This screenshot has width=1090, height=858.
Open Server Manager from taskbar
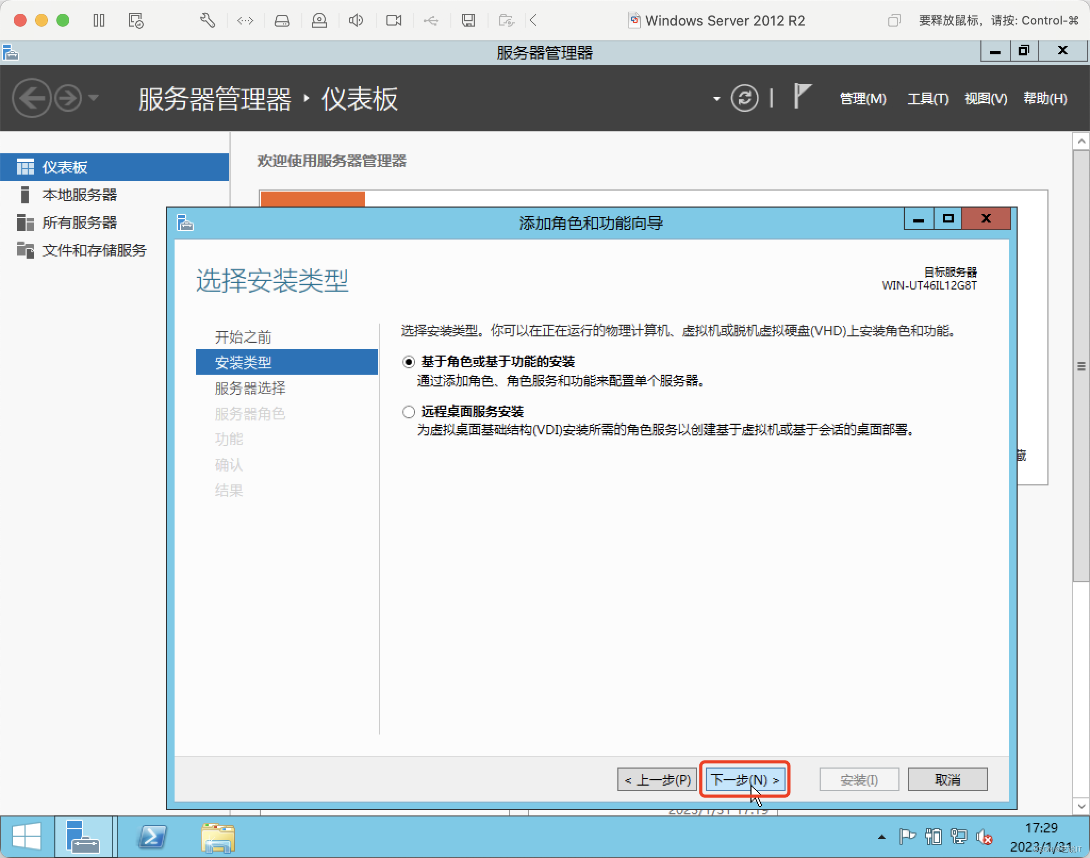tap(83, 837)
